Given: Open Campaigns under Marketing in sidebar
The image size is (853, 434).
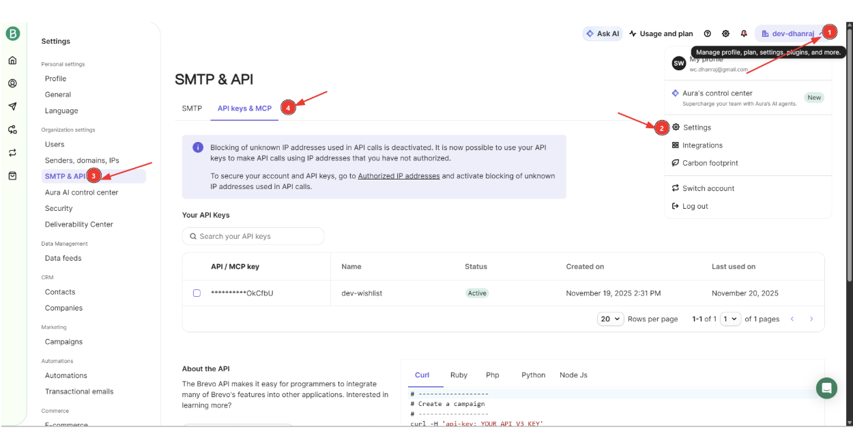Looking at the screenshot, I should tap(63, 342).
